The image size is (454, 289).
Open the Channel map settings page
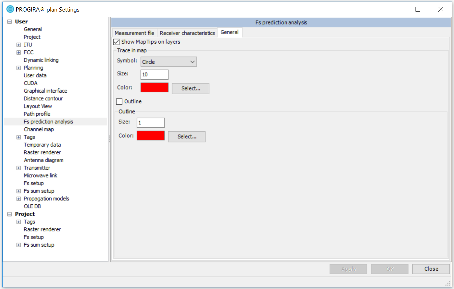pyautogui.click(x=39, y=129)
